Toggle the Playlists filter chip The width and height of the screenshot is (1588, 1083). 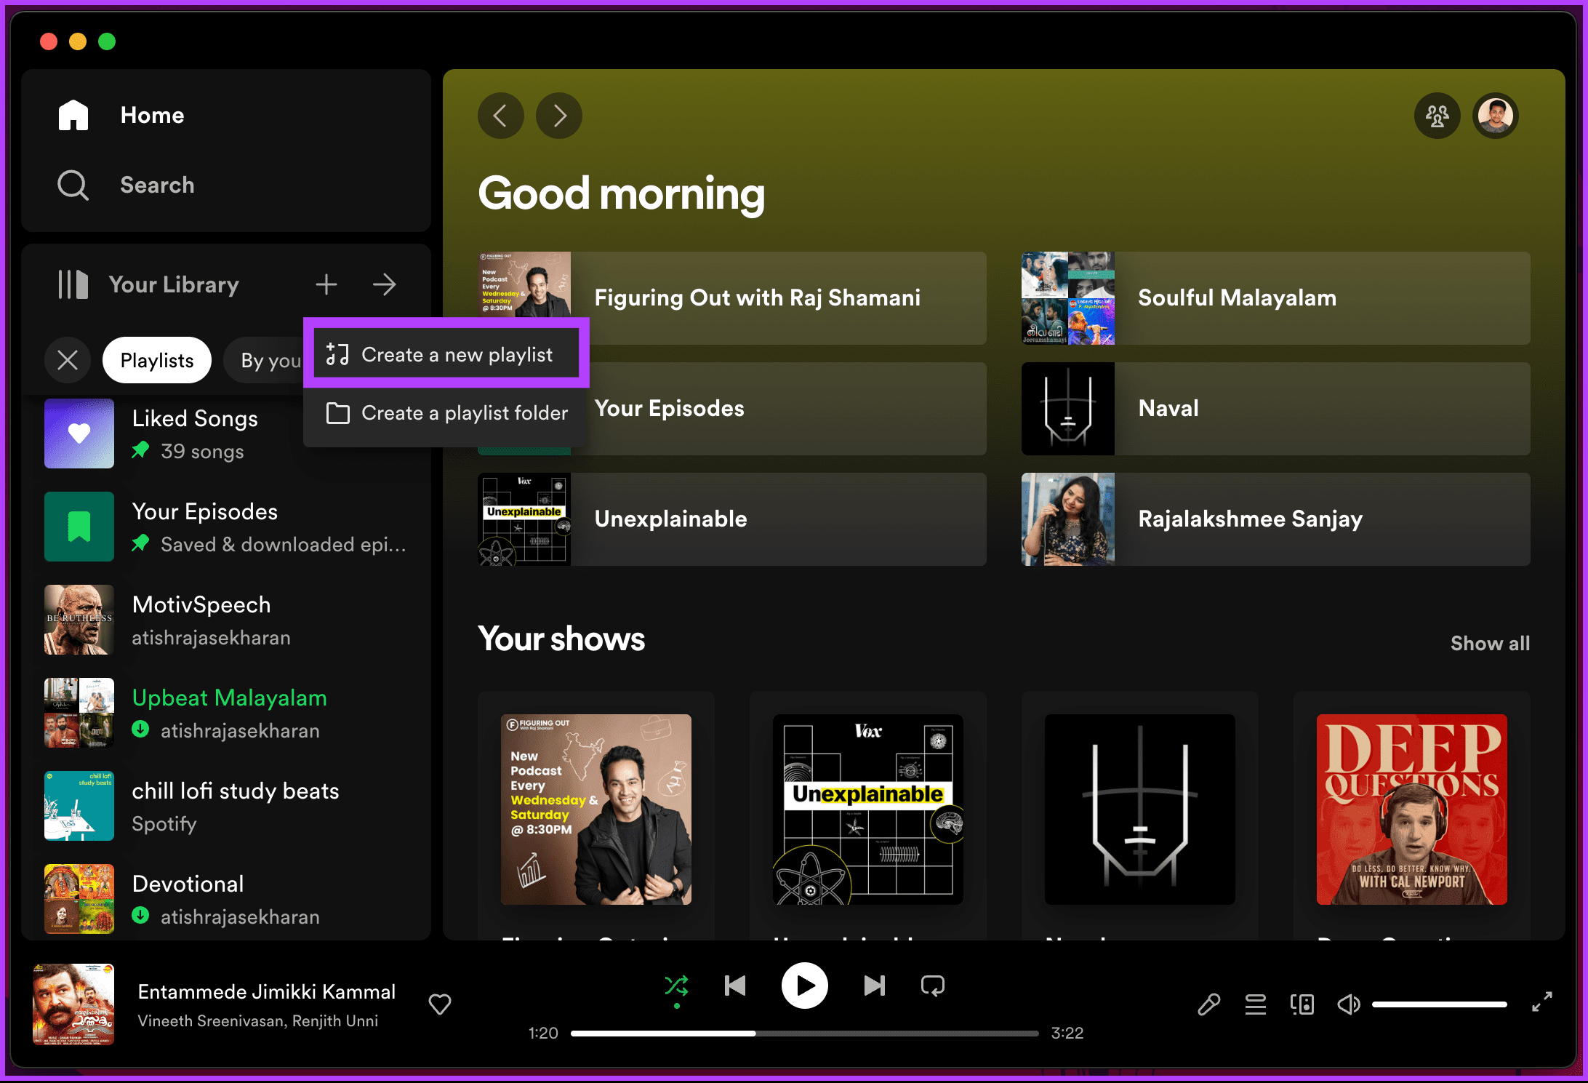157,360
